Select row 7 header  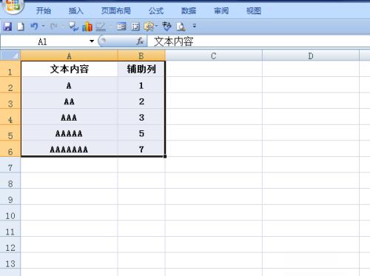pos(10,165)
